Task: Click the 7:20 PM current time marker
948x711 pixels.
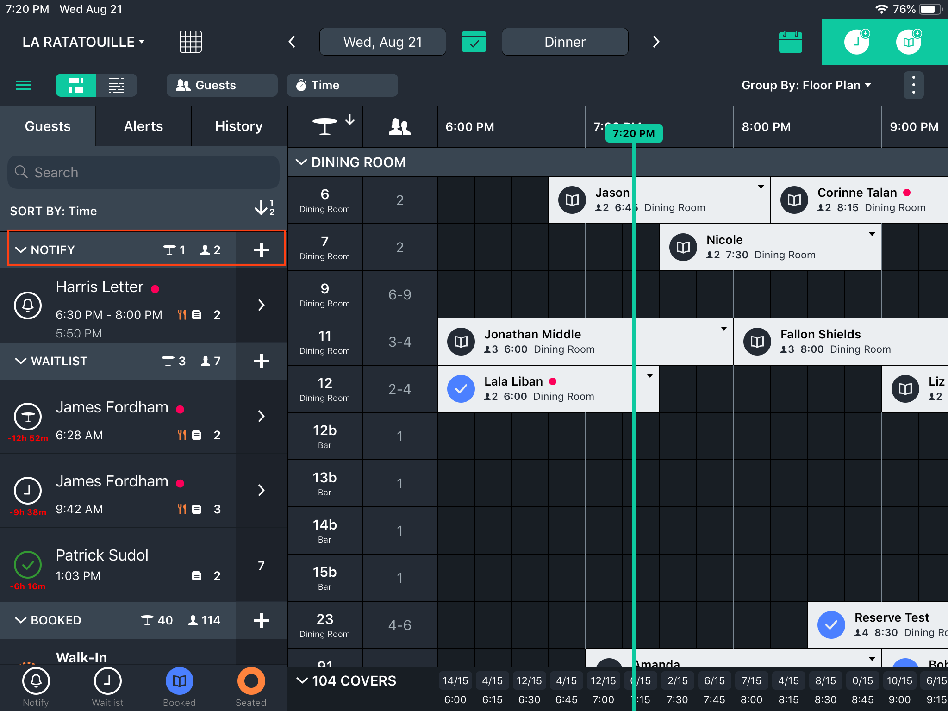Action: coord(634,133)
